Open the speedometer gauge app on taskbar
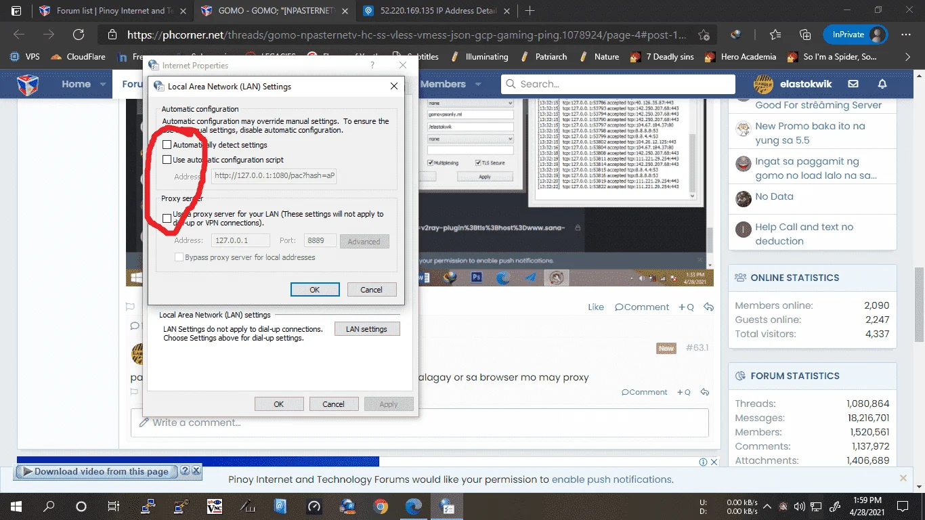The width and height of the screenshot is (925, 520). (314, 506)
